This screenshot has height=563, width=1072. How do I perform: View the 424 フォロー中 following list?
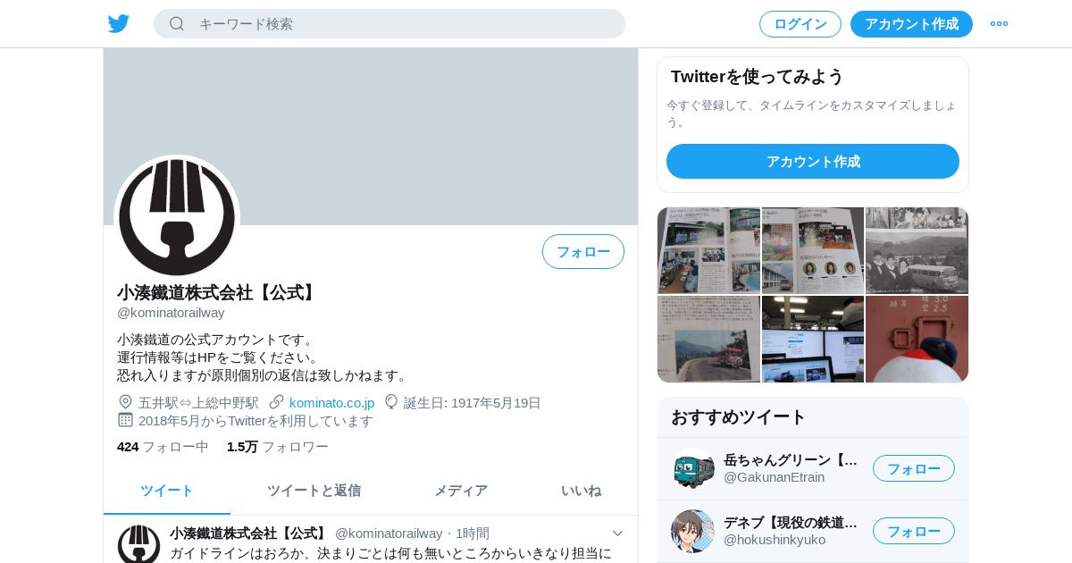click(163, 447)
